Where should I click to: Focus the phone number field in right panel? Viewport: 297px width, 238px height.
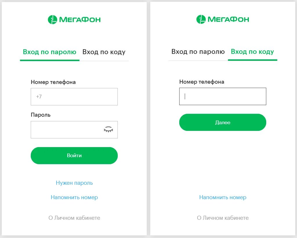[x=223, y=96]
